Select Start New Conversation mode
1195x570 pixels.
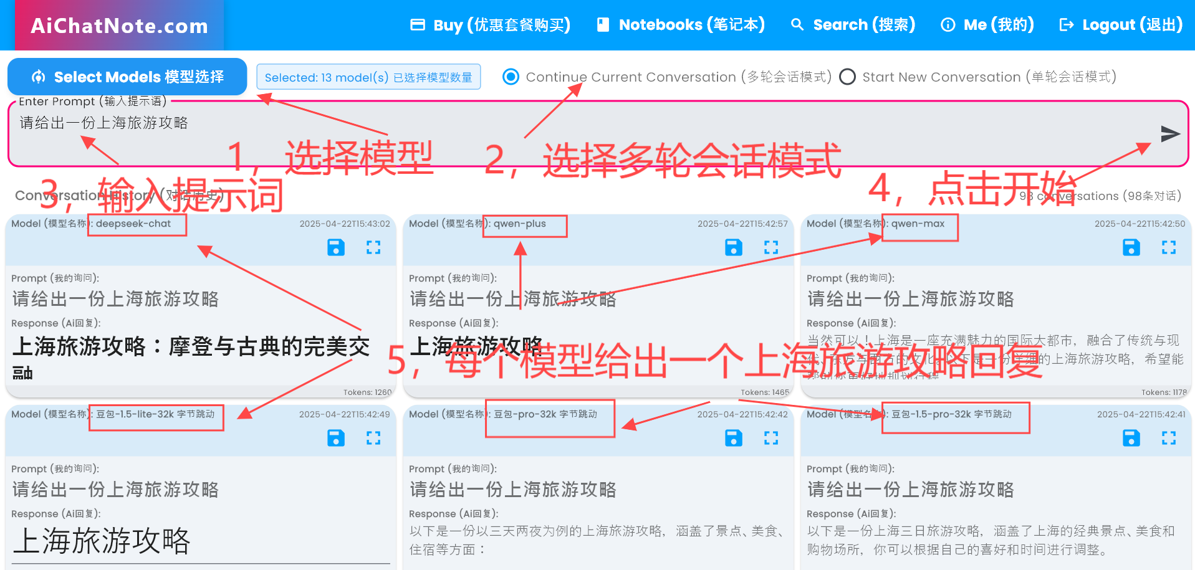click(848, 77)
